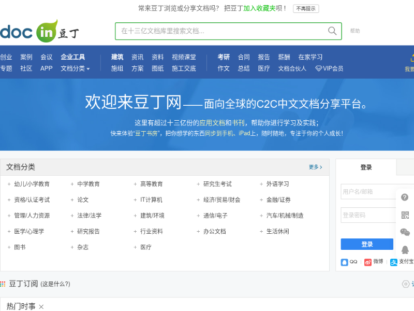Open the 帮助 help link
Image resolution: width=414 pixels, height=311 pixels.
(x=355, y=31)
